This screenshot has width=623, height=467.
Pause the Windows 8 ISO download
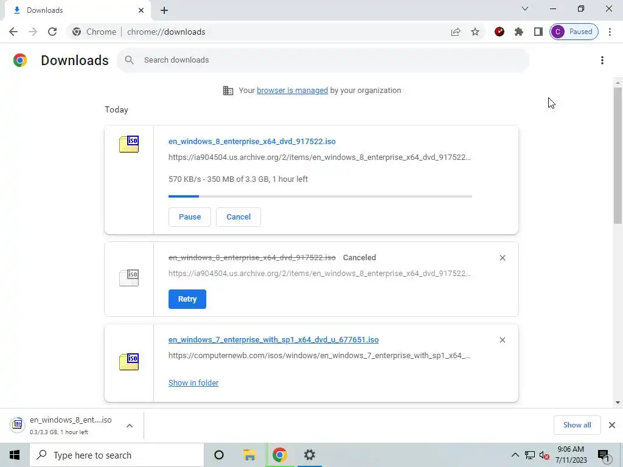pyautogui.click(x=190, y=217)
